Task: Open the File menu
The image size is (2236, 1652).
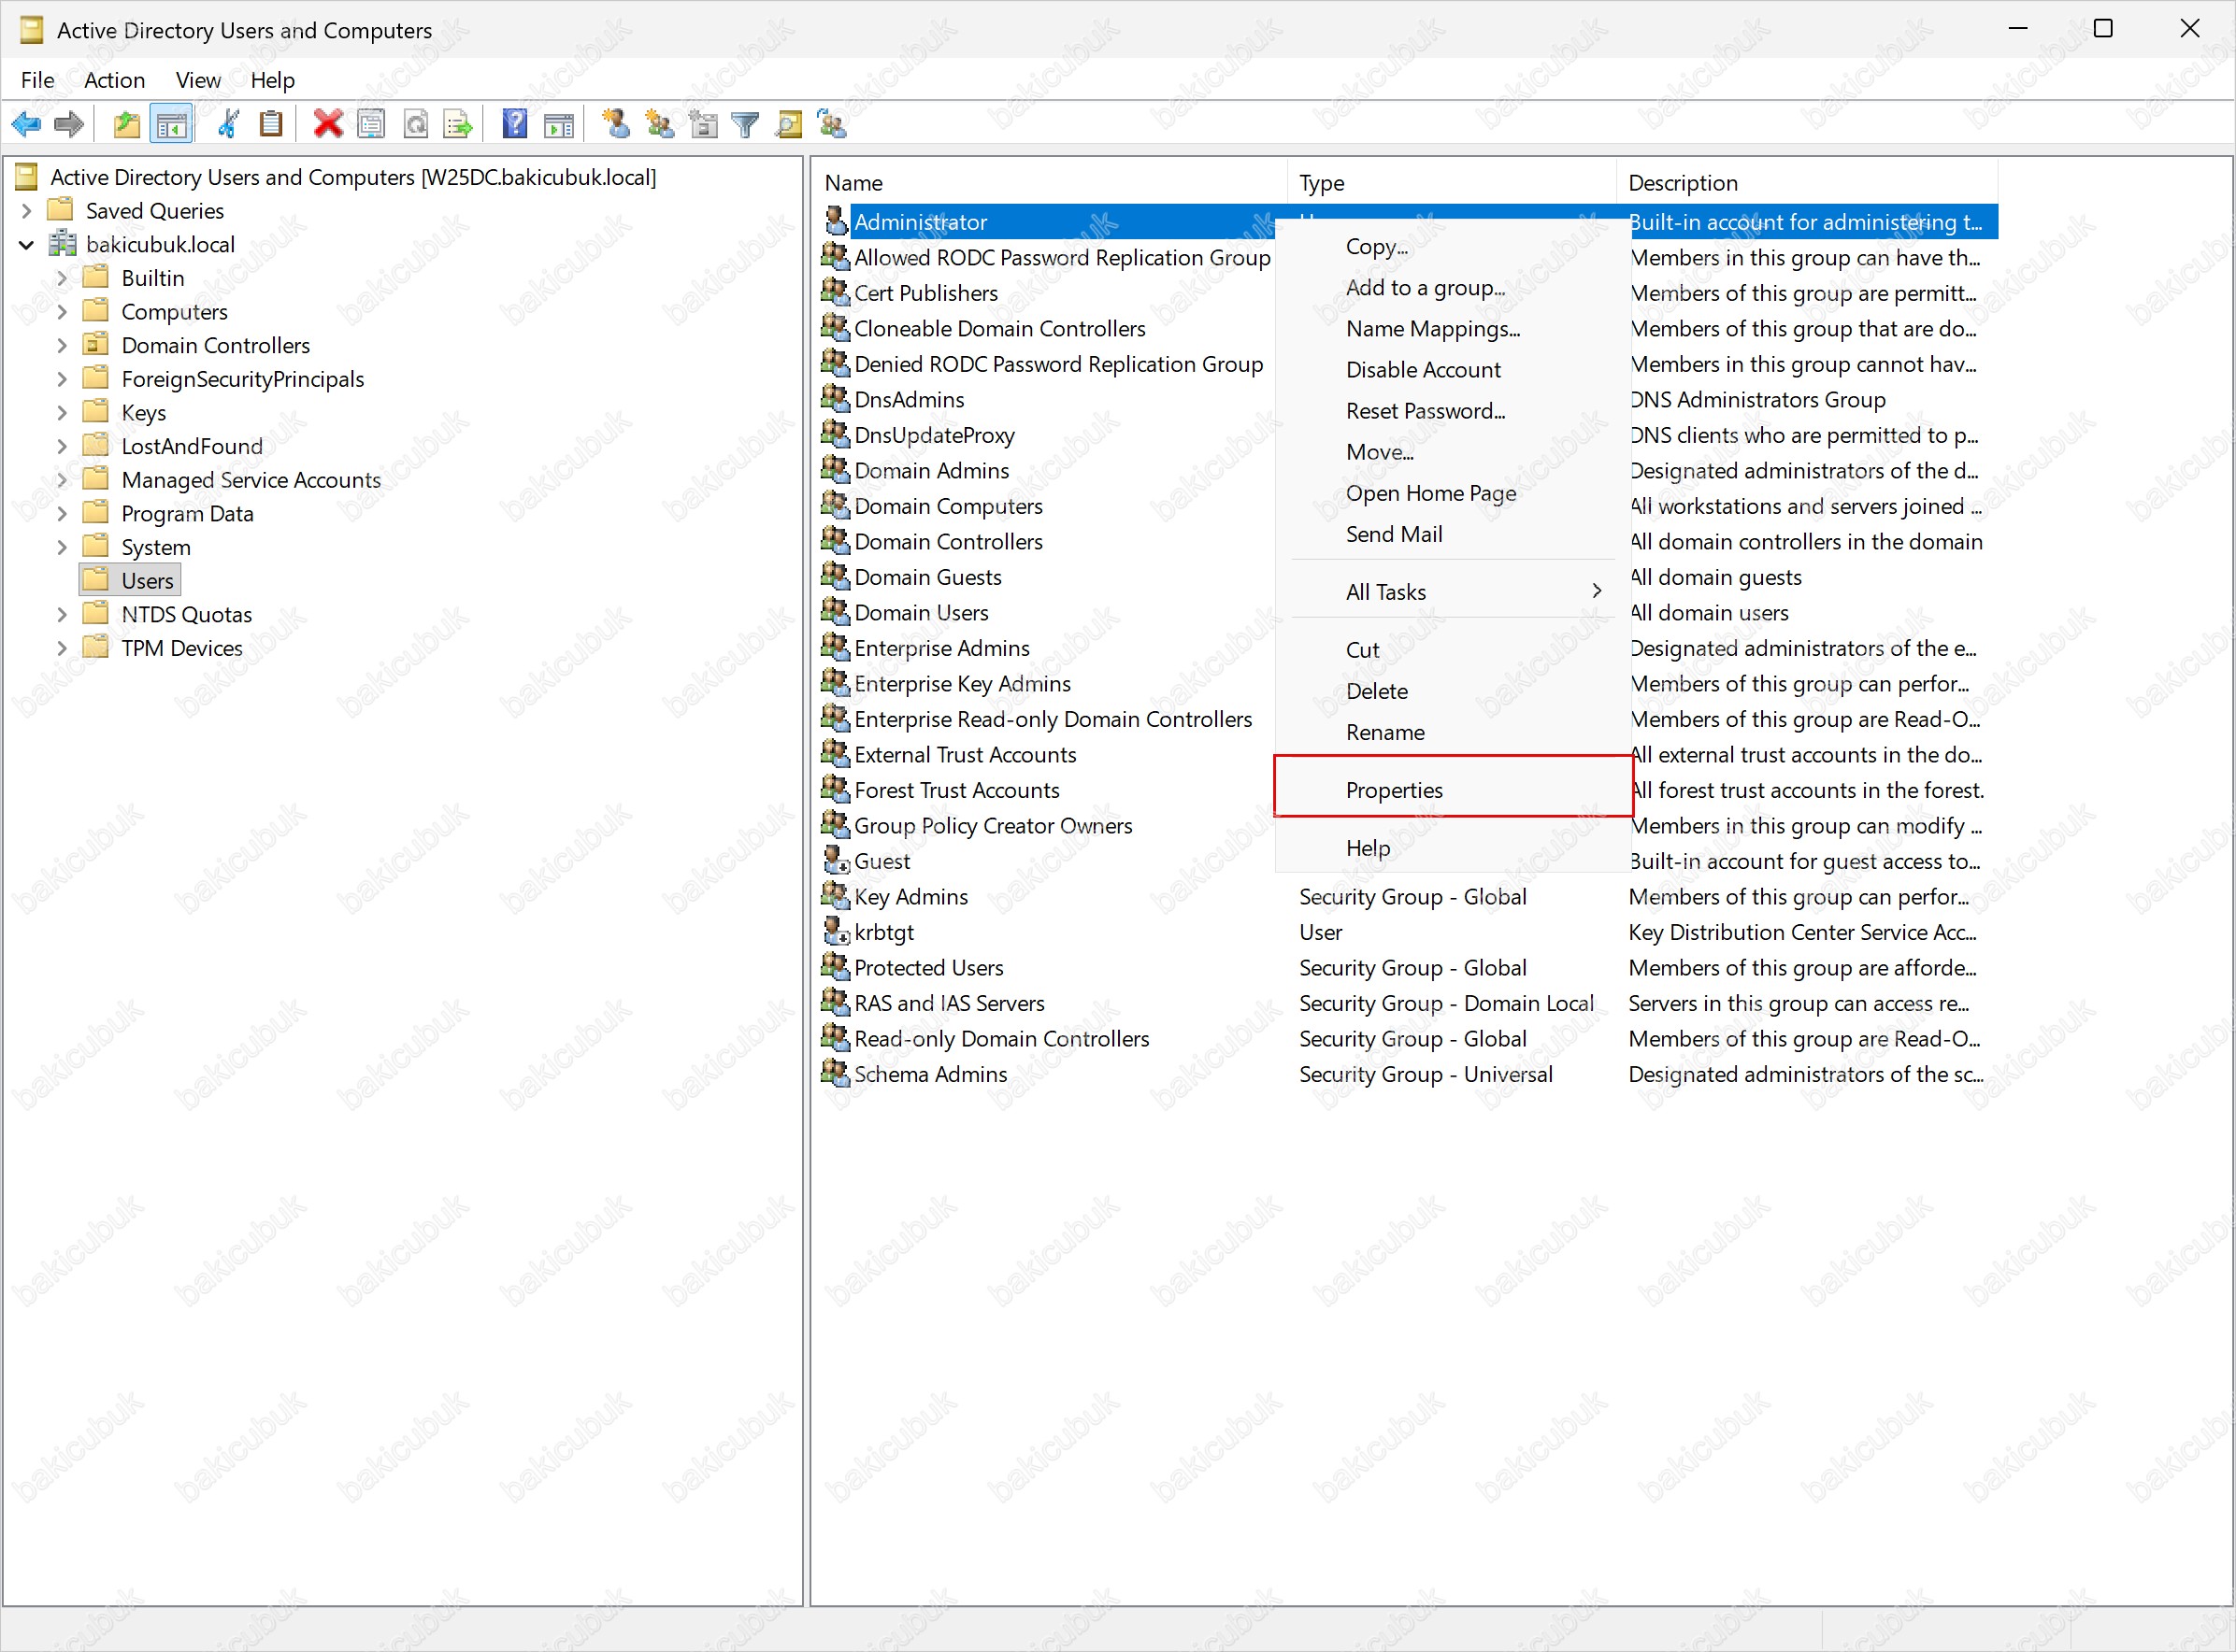Action: tap(38, 80)
